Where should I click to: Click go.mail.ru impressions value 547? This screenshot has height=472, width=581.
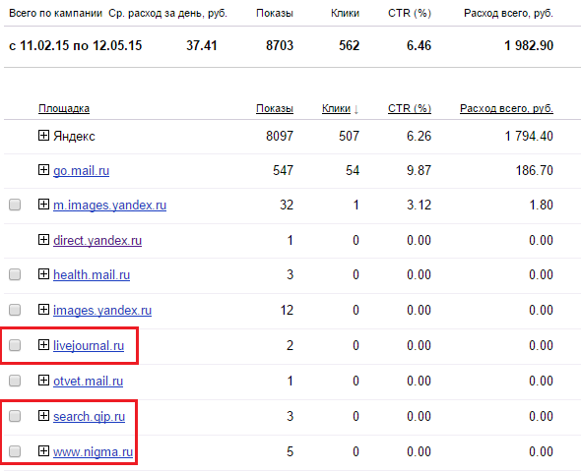click(283, 170)
